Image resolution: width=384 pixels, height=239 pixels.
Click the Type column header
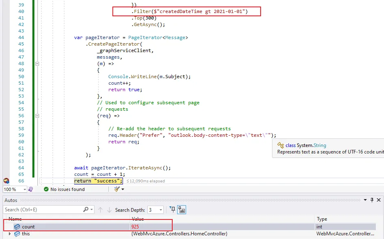(322, 219)
